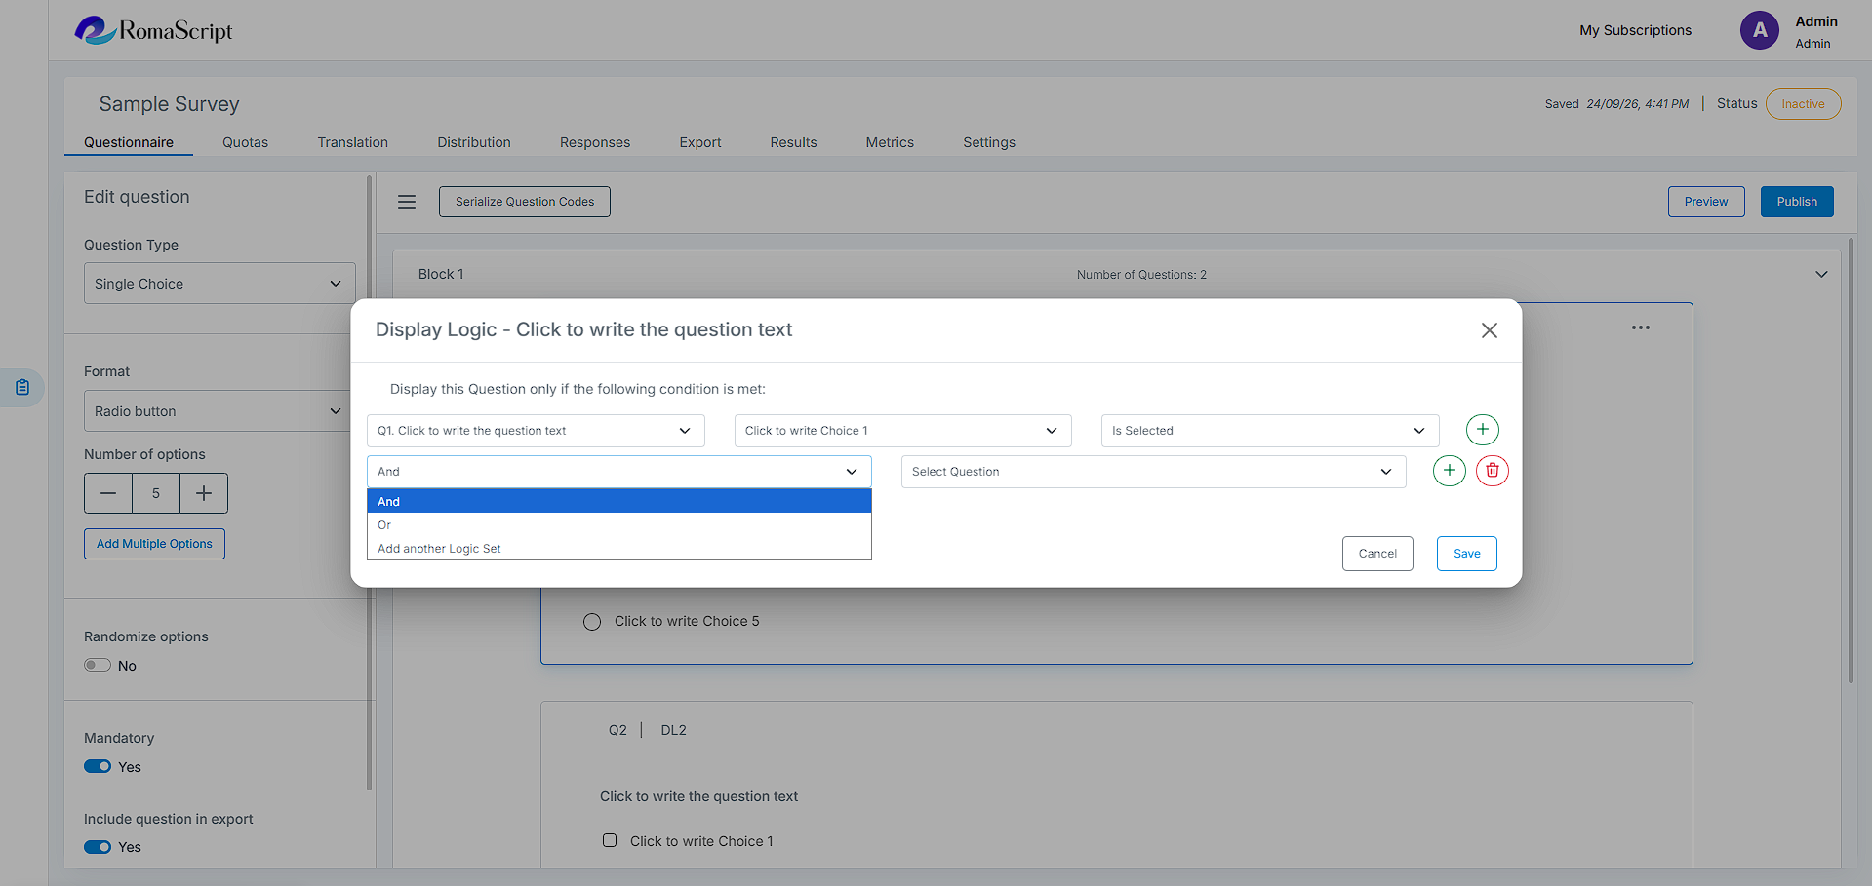Click Serialize Question Codes button
Viewport: 1872px width, 886px height.
[525, 202]
